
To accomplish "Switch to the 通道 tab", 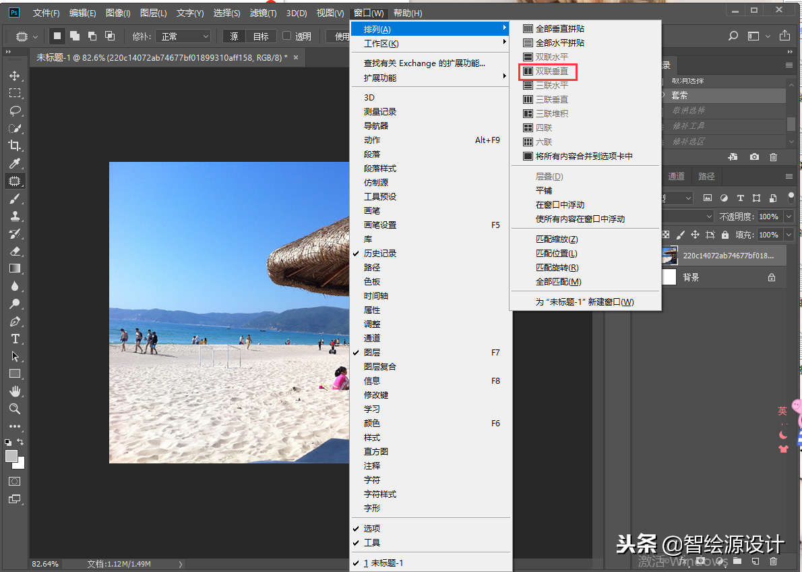I will coord(676,177).
